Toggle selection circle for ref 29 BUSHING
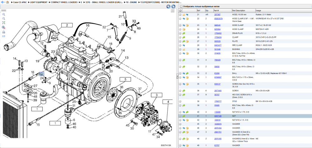Image resolution: width=312 pixels, height=148 pixels. point(180,49)
